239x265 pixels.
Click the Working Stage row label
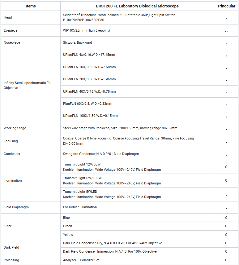(15, 128)
